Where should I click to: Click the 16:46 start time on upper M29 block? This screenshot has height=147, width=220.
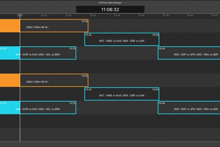[162, 49]
